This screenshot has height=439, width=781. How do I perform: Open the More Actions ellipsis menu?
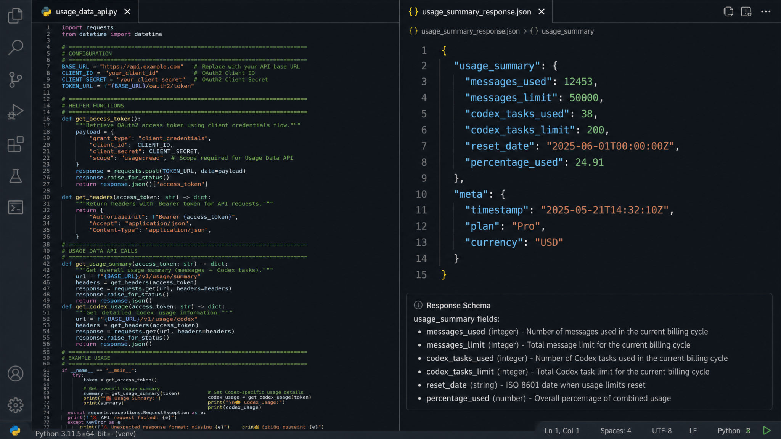tap(766, 12)
